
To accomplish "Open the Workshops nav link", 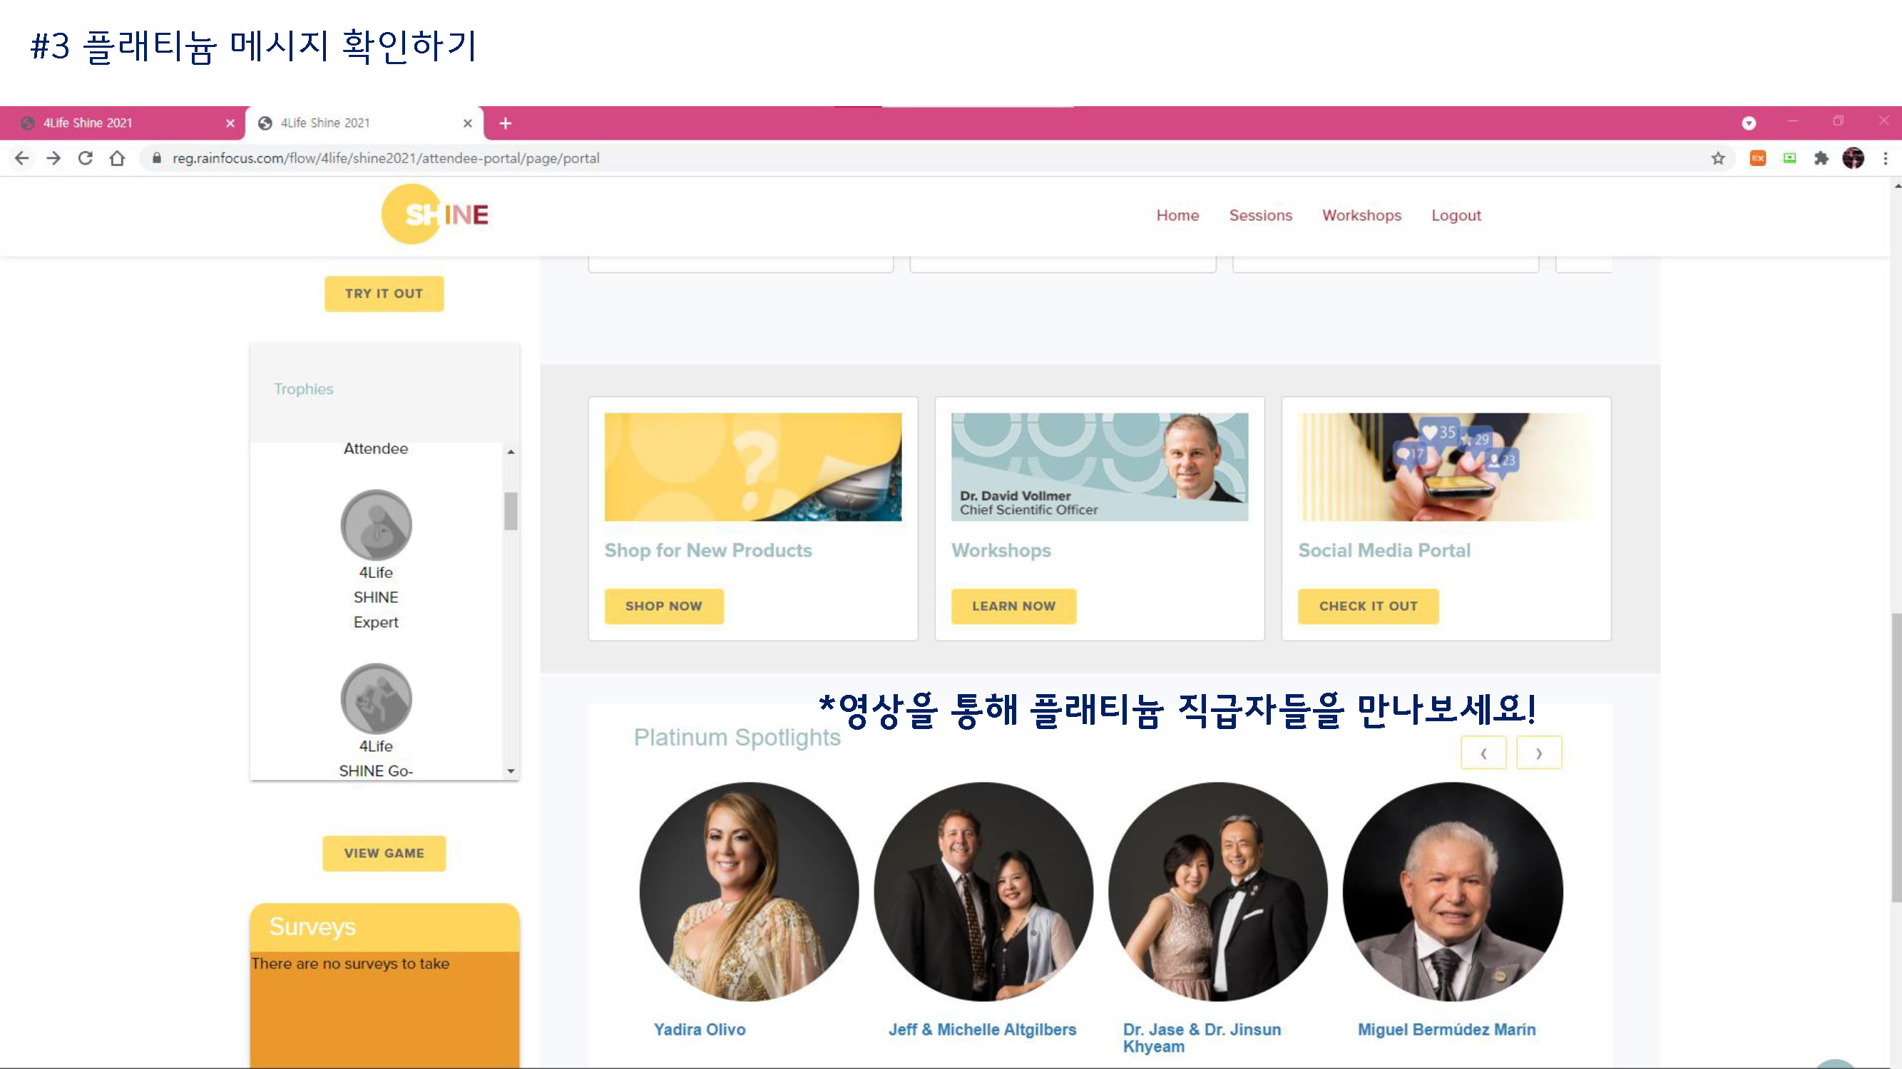I will (x=1361, y=215).
